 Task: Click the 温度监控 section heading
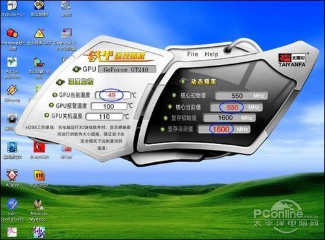81,82
